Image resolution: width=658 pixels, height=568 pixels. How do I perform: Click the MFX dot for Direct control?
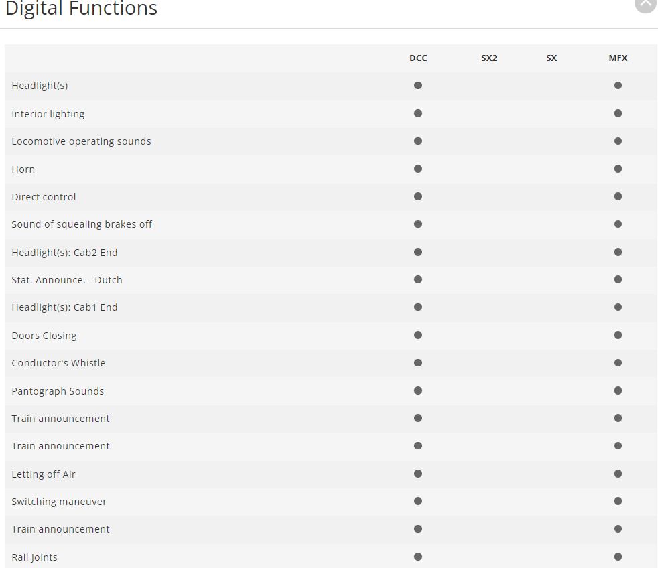click(618, 196)
